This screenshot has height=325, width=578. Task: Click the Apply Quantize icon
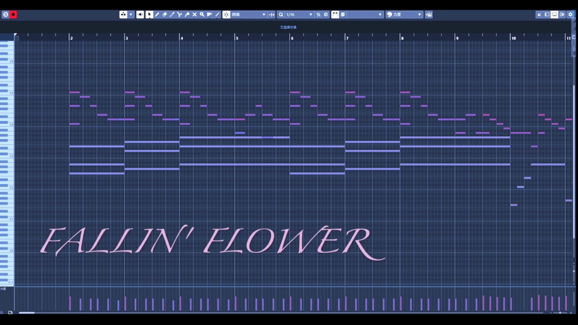(x=318, y=14)
